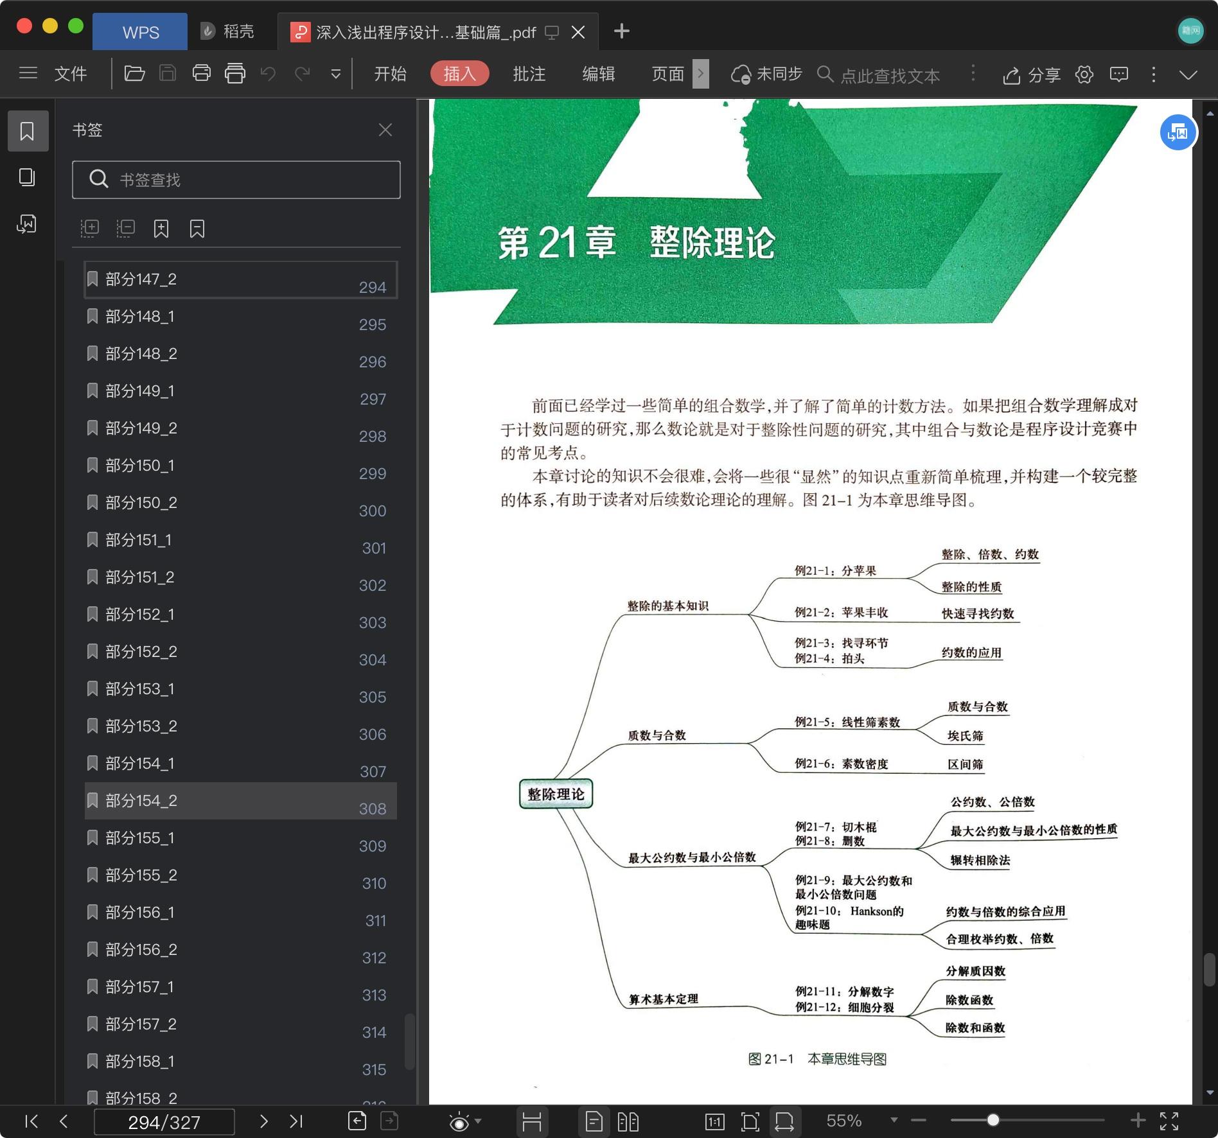Click the 书签查找 search box
This screenshot has height=1138, width=1218.
[x=236, y=180]
